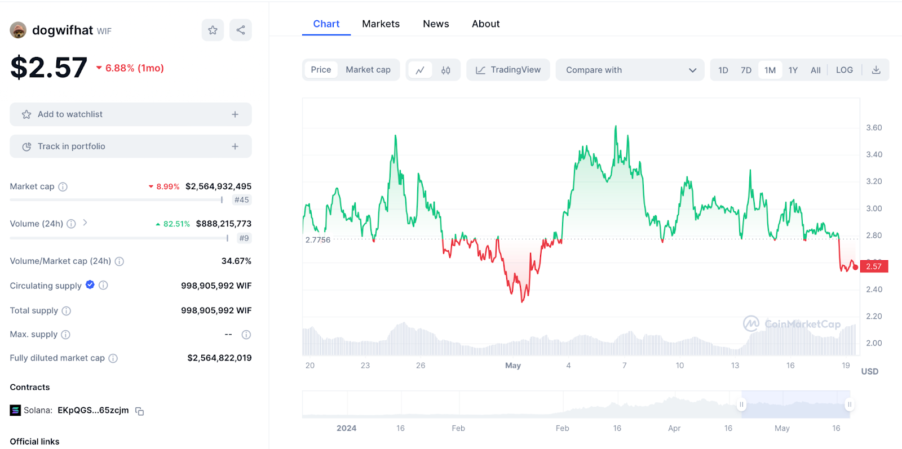The height and width of the screenshot is (449, 902).
Task: Click the Official links heading
Action: (x=34, y=442)
